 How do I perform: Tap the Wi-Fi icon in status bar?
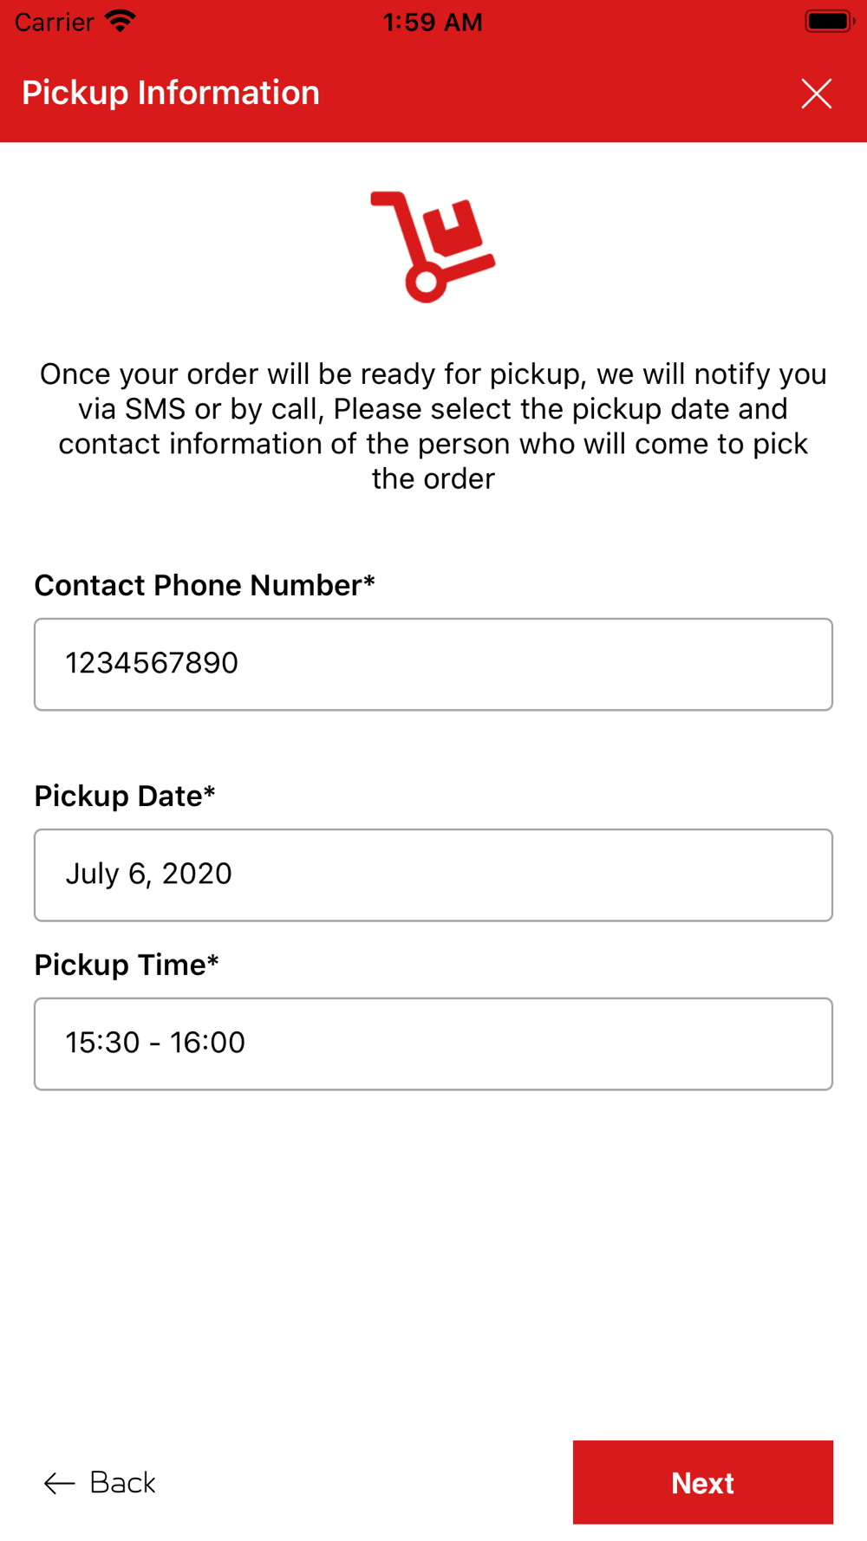click(x=120, y=22)
